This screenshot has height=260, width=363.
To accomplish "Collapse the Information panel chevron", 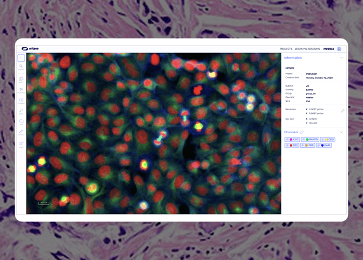I will 341,58.
